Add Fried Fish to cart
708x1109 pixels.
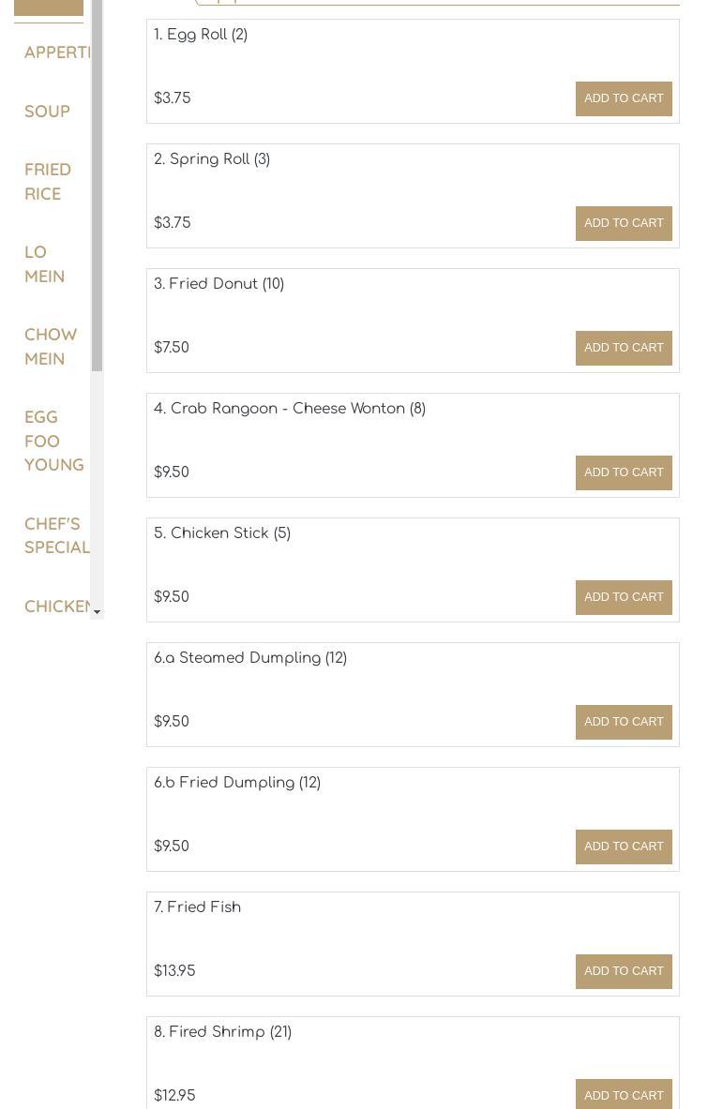623,971
